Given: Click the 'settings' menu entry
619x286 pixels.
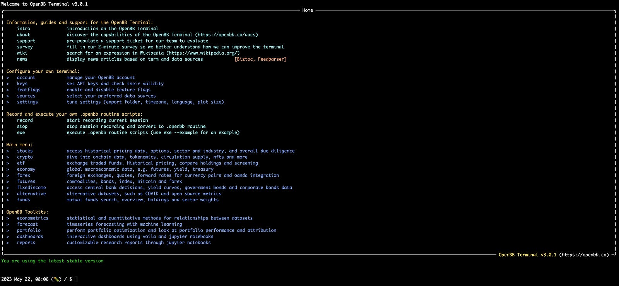Looking at the screenshot, I should (x=27, y=102).
